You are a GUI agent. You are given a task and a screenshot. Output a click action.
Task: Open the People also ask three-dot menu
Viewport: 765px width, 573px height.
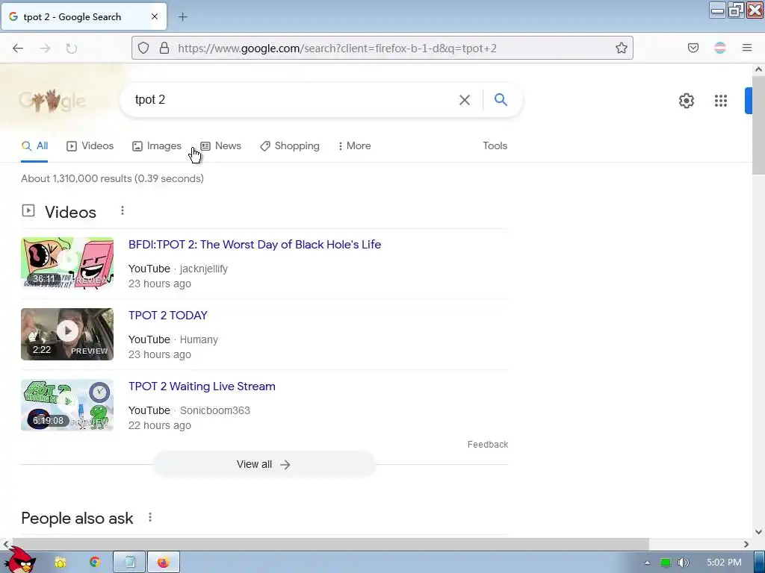click(x=150, y=518)
